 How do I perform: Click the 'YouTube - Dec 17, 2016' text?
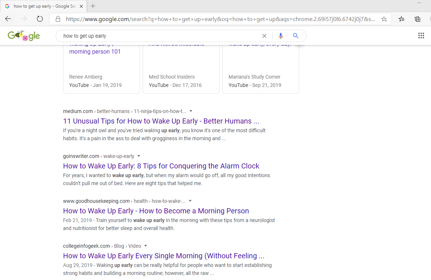tap(175, 85)
